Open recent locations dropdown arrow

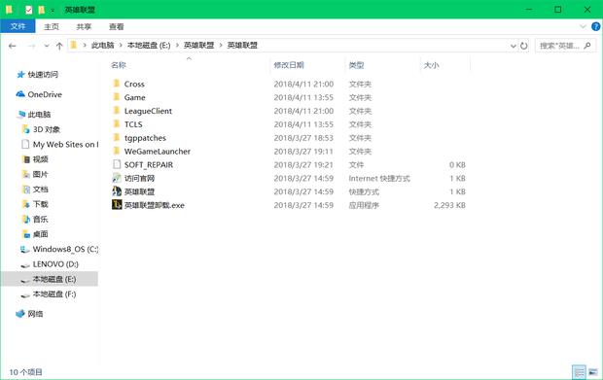coord(46,46)
